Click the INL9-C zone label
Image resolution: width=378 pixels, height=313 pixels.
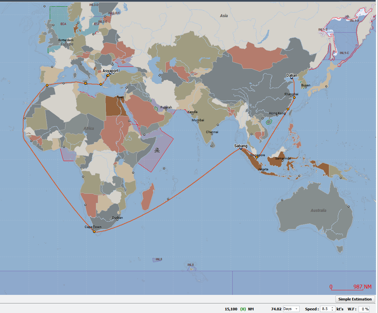[344, 53]
